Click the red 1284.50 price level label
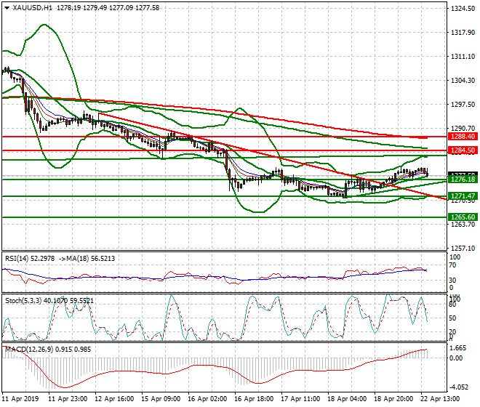 click(463, 150)
